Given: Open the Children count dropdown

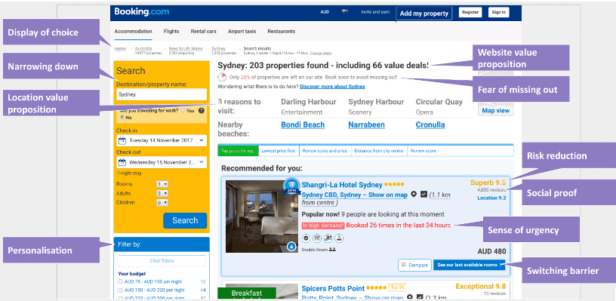Looking at the screenshot, I should pos(162,203).
